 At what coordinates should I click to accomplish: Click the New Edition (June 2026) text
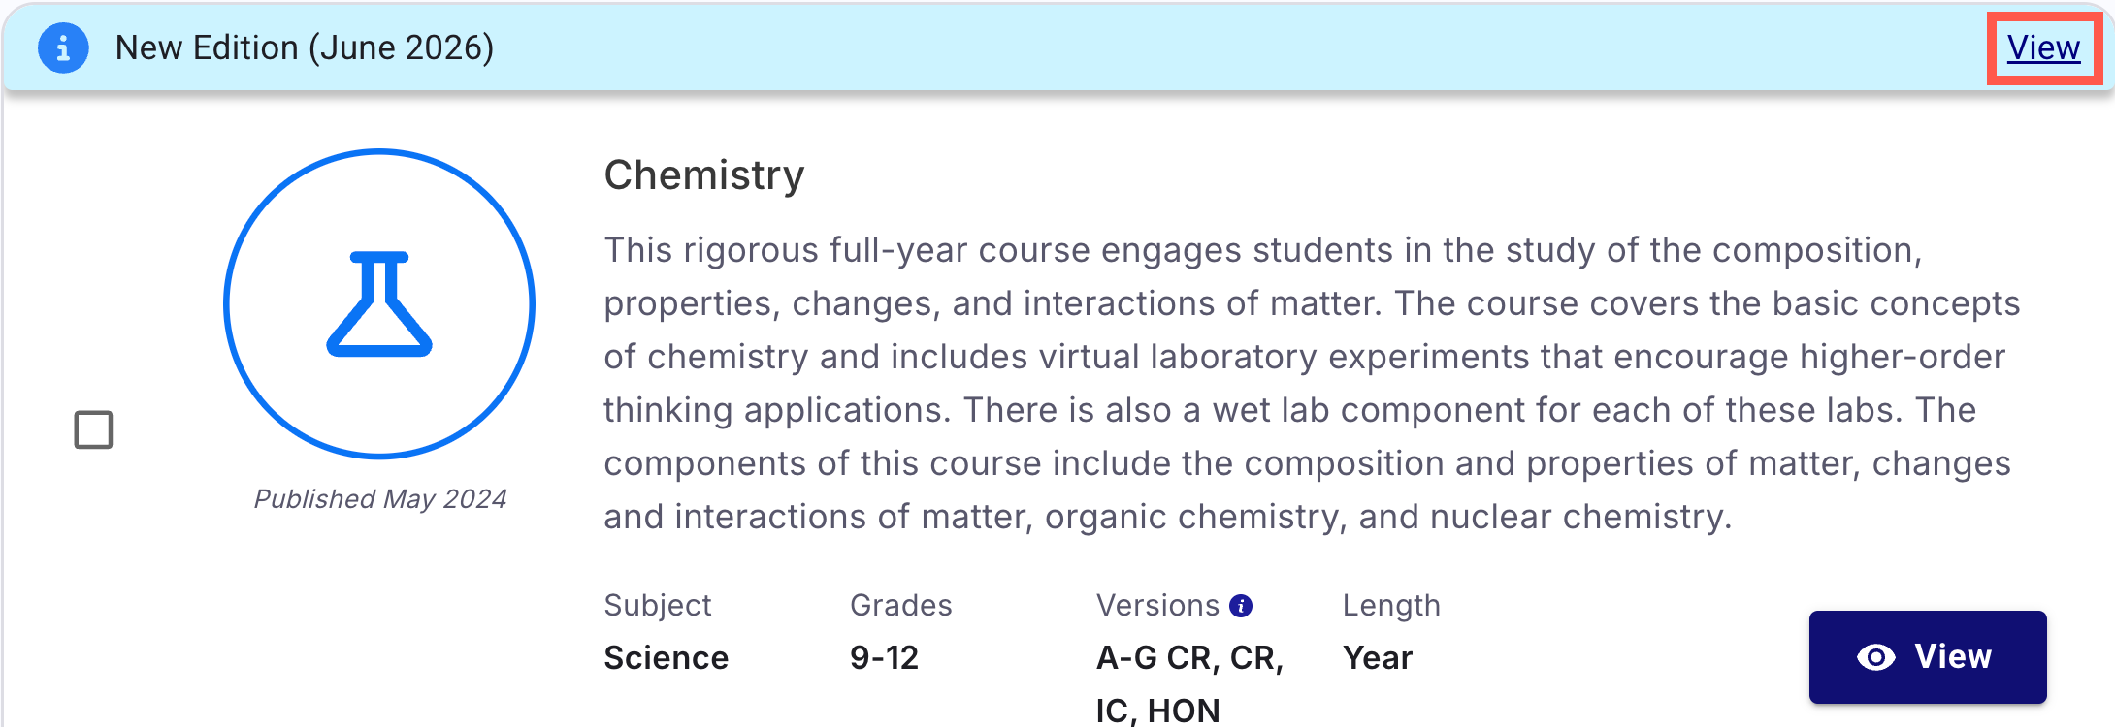click(x=305, y=47)
